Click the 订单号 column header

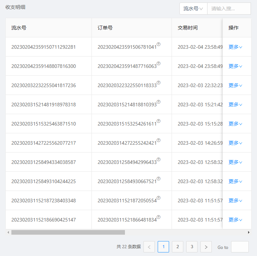click(x=132, y=28)
